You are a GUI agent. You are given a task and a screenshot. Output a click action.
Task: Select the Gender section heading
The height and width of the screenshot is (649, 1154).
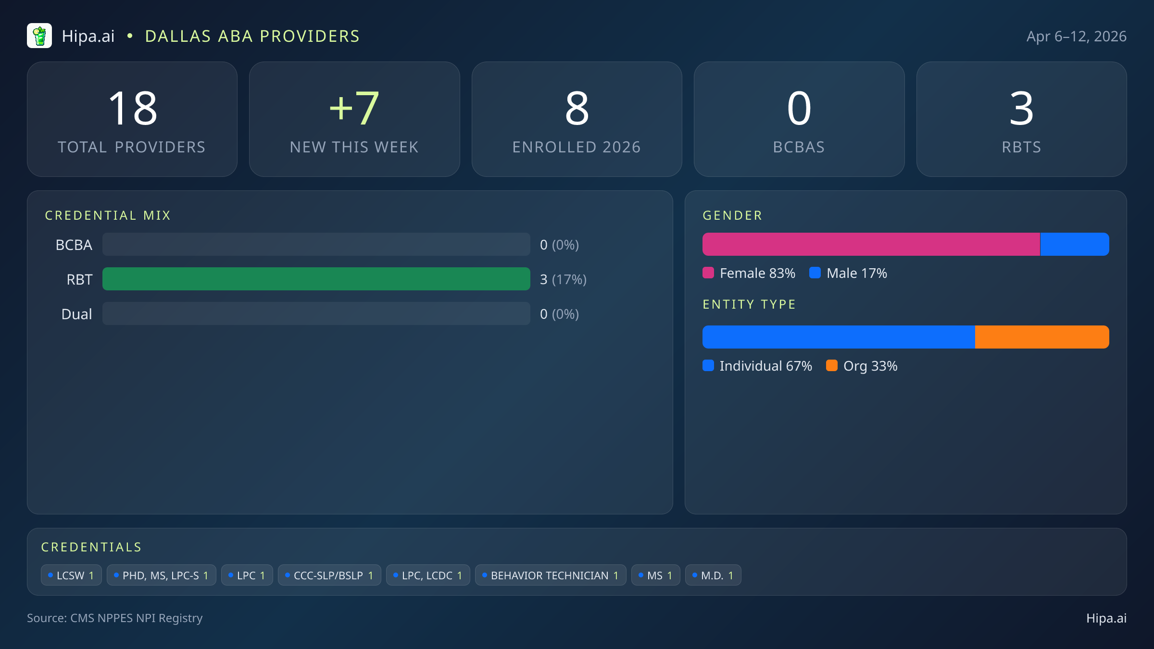(732, 215)
